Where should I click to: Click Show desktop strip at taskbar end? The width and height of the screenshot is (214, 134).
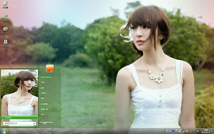pyautogui.click(x=213, y=131)
